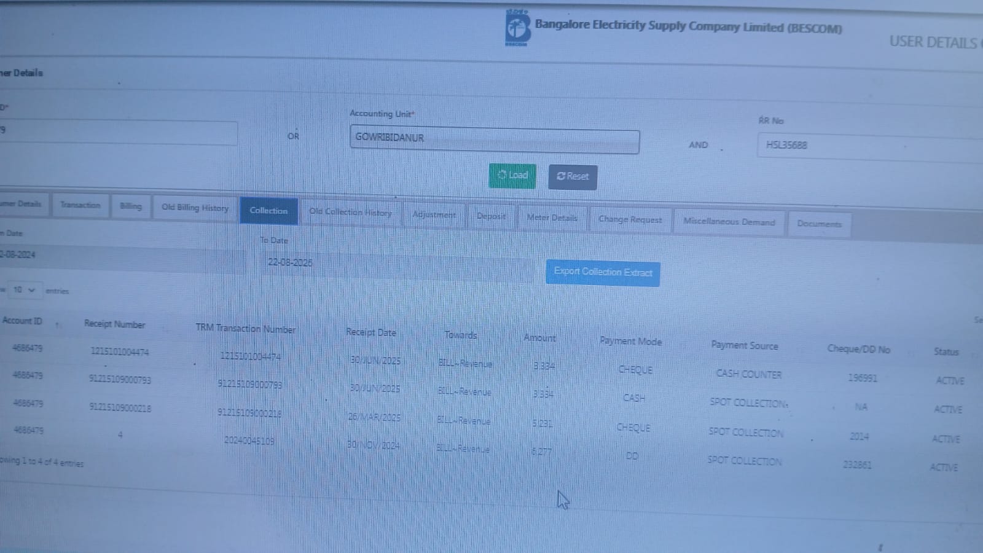Select the Collection tab
This screenshot has width=983, height=553.
click(268, 210)
